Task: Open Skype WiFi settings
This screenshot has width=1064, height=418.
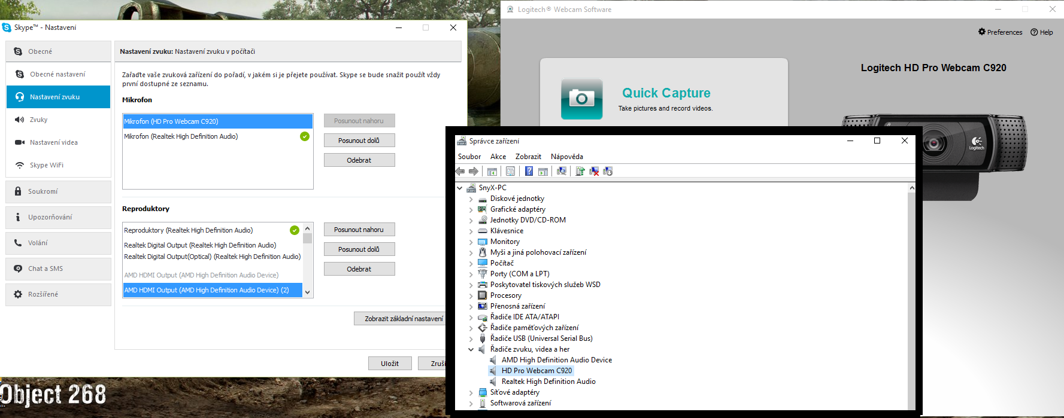Action: 58,165
